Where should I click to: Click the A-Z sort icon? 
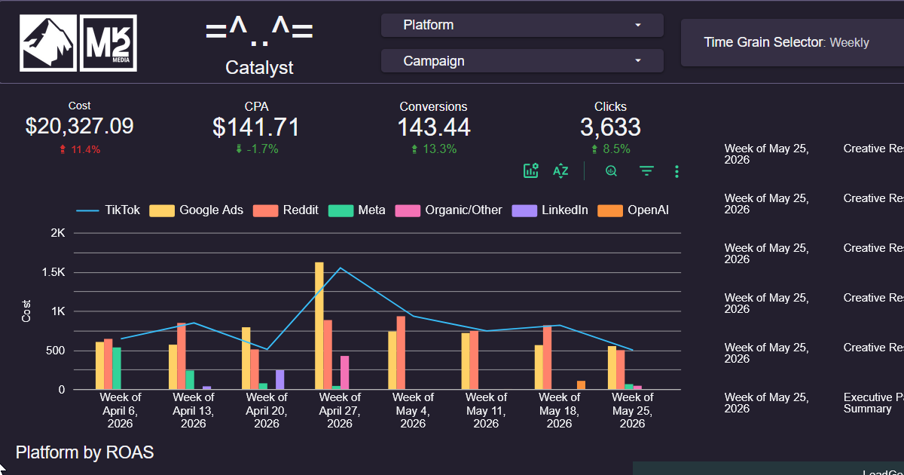[560, 171]
